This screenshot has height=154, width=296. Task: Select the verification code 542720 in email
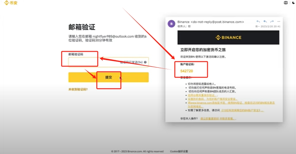(187, 71)
